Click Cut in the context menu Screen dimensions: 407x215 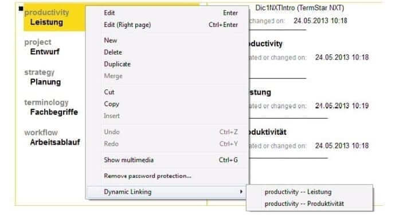pyautogui.click(x=171, y=92)
